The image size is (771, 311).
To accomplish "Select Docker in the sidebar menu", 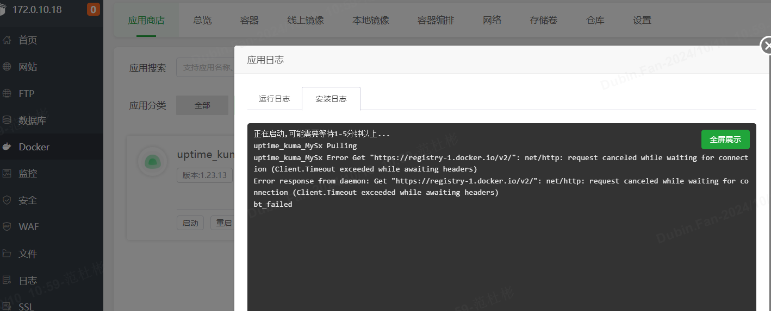I will [x=34, y=147].
